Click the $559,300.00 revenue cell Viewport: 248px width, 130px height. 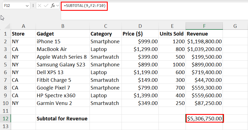click(x=204, y=88)
